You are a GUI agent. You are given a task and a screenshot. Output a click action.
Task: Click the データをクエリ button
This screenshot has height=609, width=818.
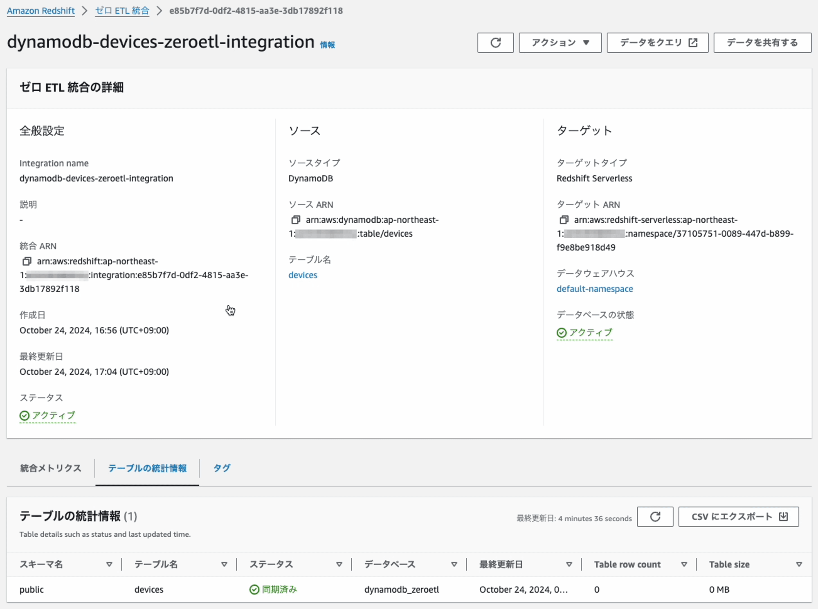pos(657,43)
